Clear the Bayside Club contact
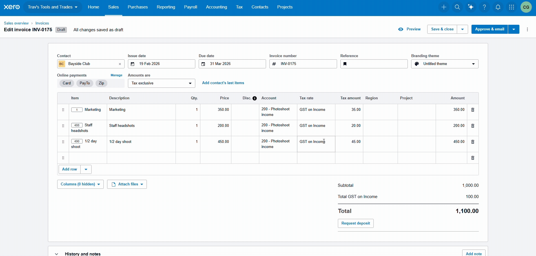The width and height of the screenshot is (536, 256). 120,64
